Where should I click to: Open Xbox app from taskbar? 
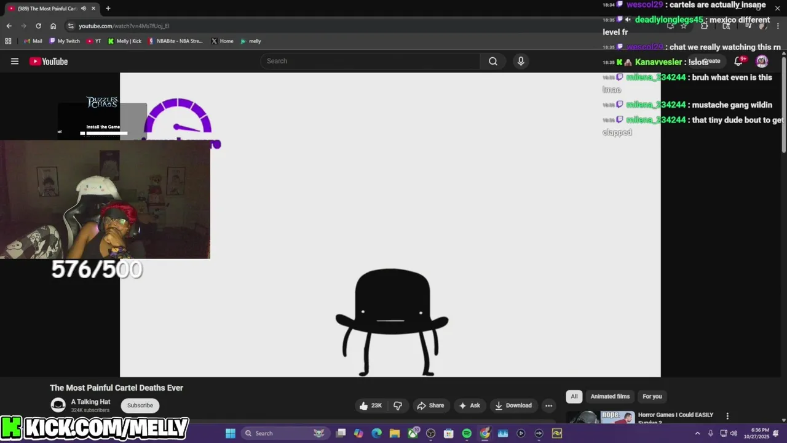[413, 433]
